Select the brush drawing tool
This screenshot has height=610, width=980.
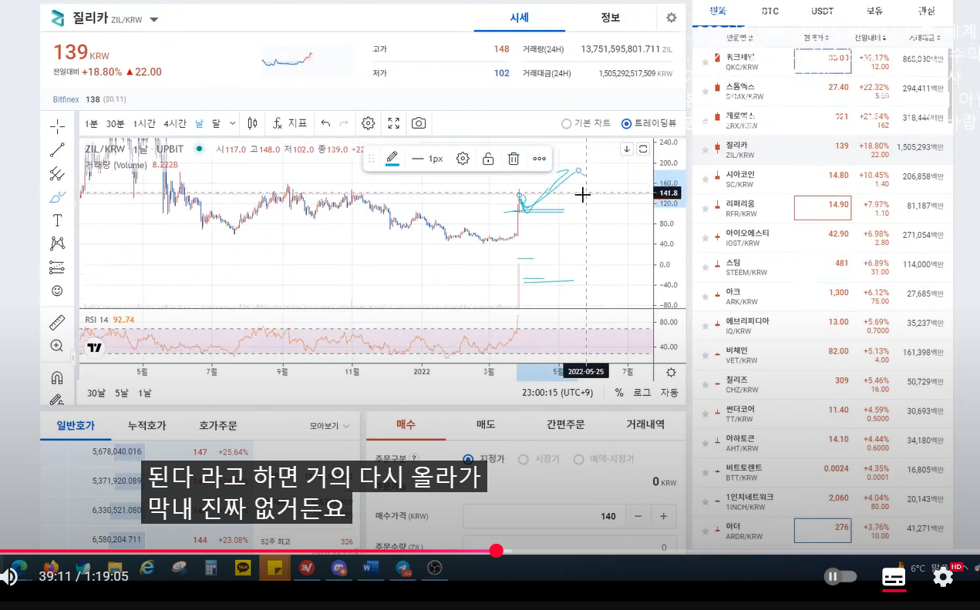click(x=57, y=197)
